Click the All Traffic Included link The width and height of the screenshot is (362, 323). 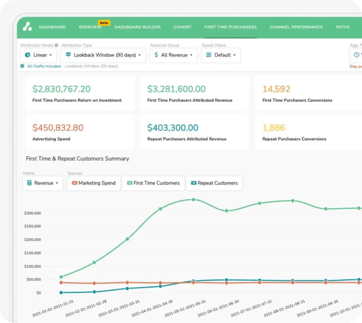tap(44, 66)
